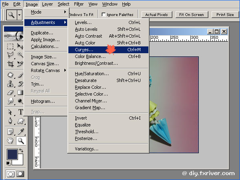Choose Desaturate from Adjustments submenu
Image resolution: width=240 pixels, height=180 pixels.
108,80
